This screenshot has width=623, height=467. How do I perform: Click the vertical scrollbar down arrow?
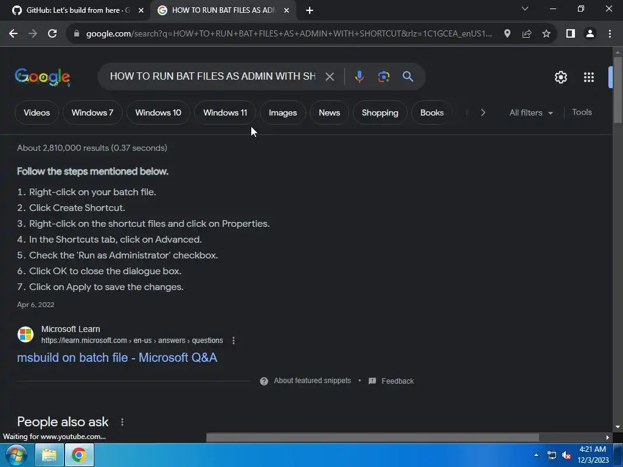618,427
